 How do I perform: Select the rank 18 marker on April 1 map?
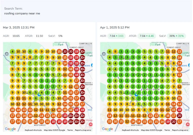pos(180,110)
